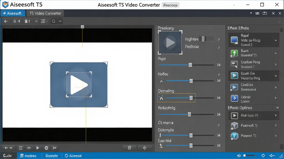Screen dimensions: 284x159
Task: Click the Preokary play thumbnail
Action: click(170, 43)
